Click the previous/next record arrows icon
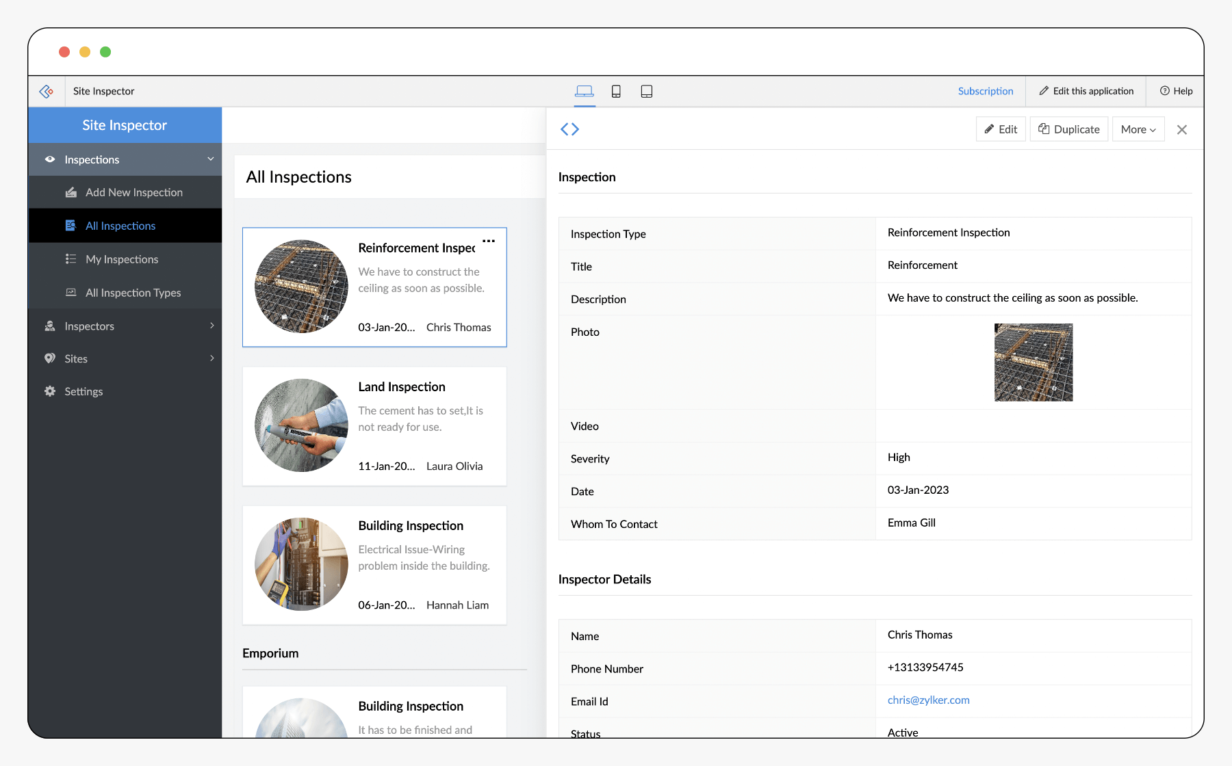This screenshot has height=766, width=1232. [x=569, y=129]
